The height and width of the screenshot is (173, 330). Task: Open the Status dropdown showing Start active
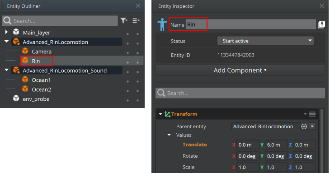265,41
